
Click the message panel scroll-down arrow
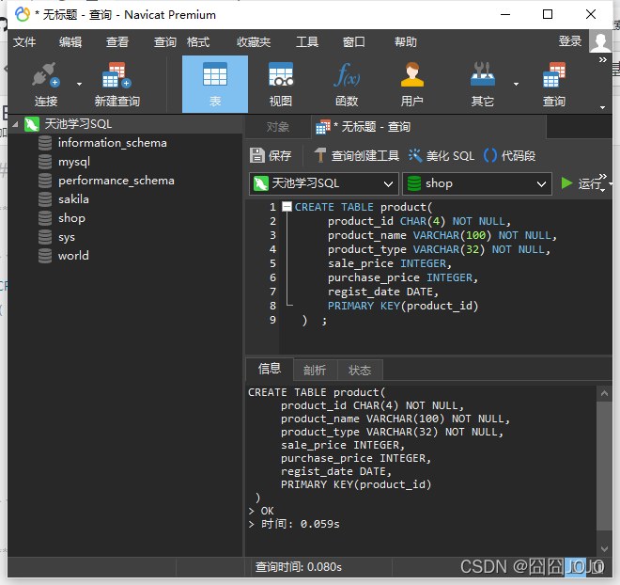604,549
